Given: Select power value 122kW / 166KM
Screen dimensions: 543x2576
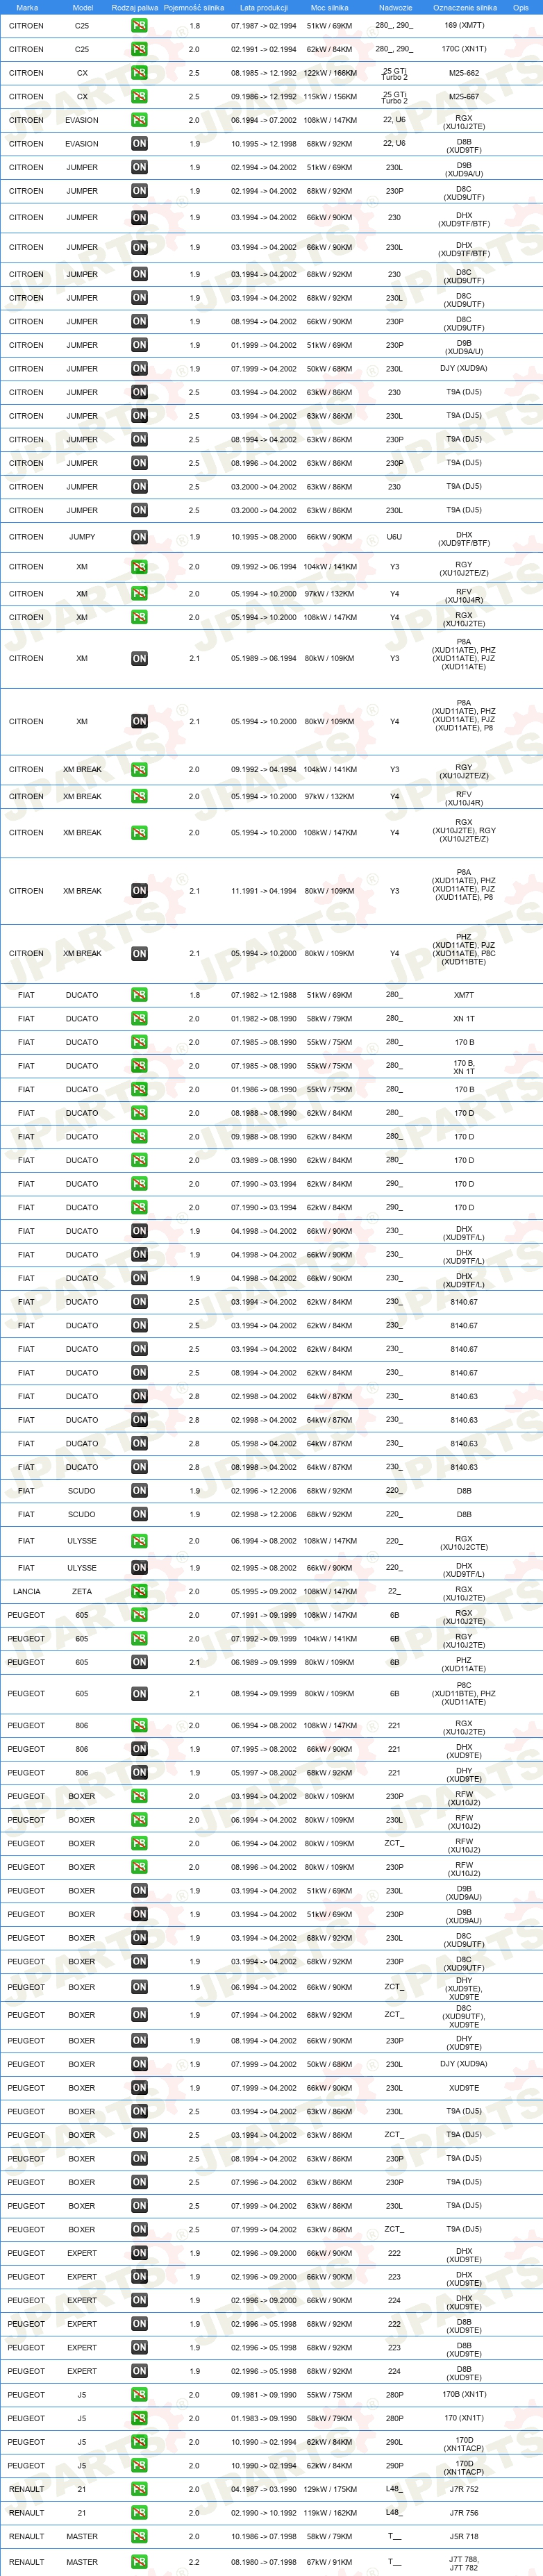Looking at the screenshot, I should tap(330, 73).
